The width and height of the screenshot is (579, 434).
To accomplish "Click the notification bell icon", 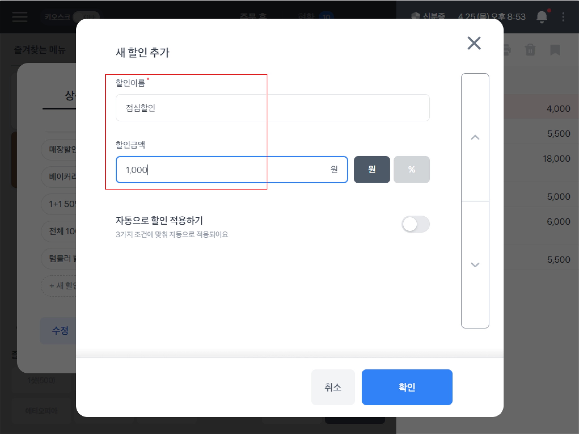I will (541, 17).
